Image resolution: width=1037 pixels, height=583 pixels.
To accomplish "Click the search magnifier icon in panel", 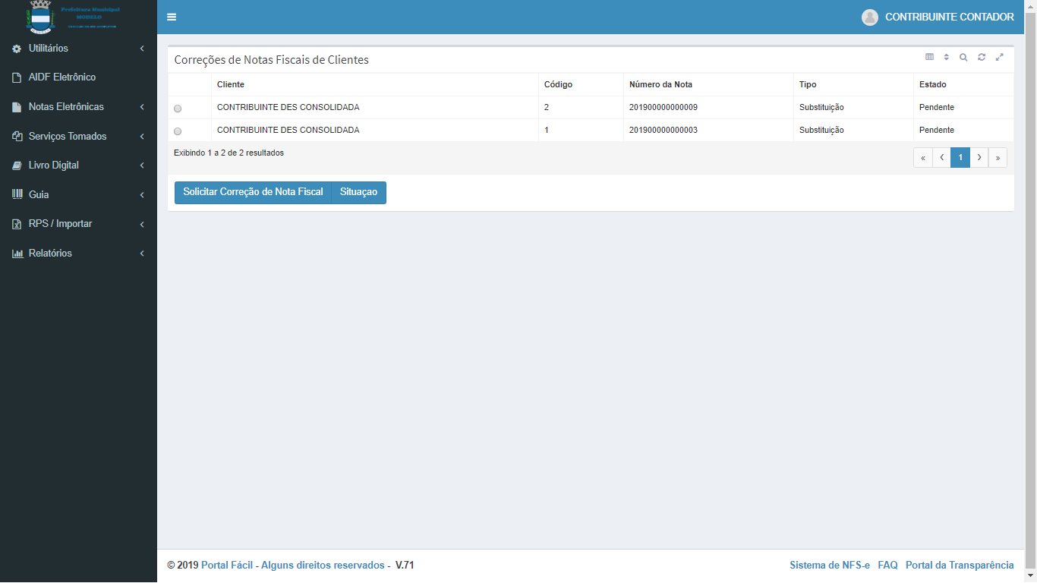I will (x=963, y=57).
